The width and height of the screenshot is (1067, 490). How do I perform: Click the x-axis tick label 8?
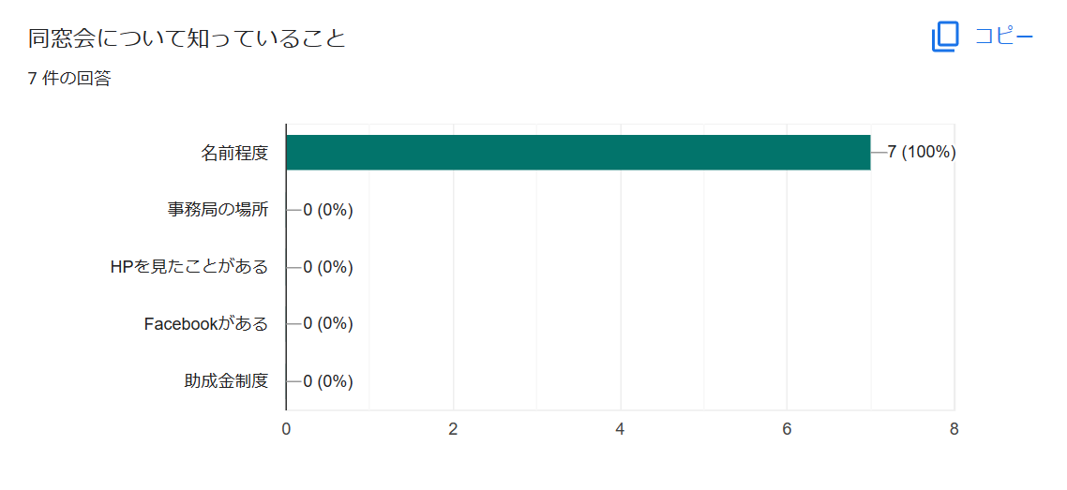954,429
